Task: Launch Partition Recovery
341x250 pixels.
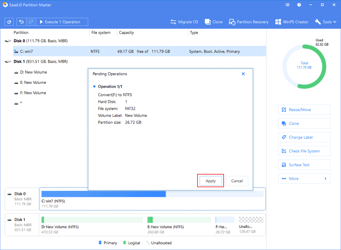Action: click(x=249, y=22)
